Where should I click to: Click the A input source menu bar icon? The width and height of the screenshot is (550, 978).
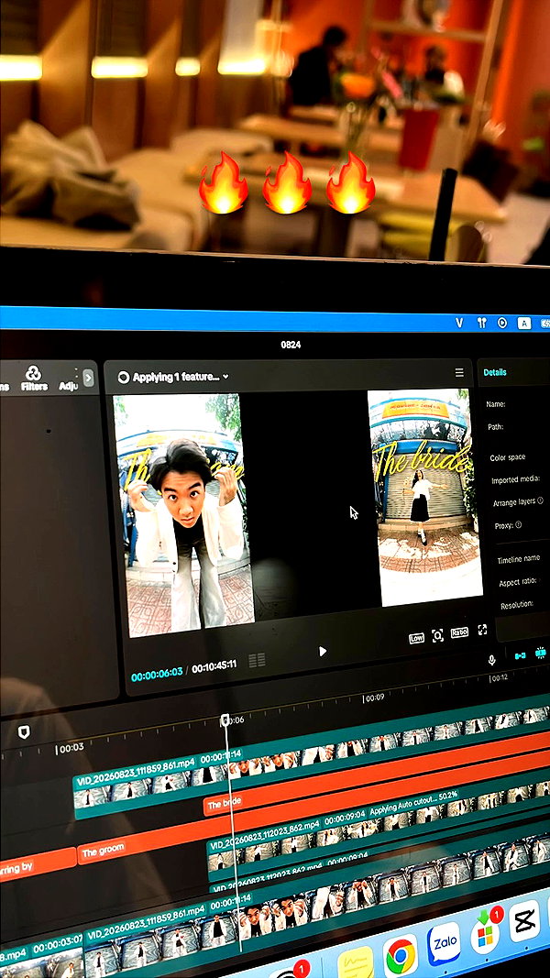click(523, 323)
